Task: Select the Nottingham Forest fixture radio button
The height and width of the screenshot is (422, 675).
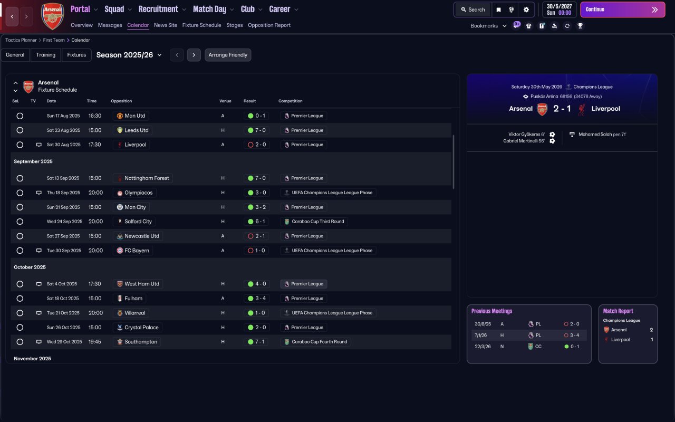Action: point(20,178)
